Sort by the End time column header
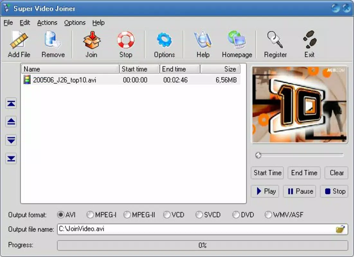The width and height of the screenshot is (354, 257). click(180, 69)
